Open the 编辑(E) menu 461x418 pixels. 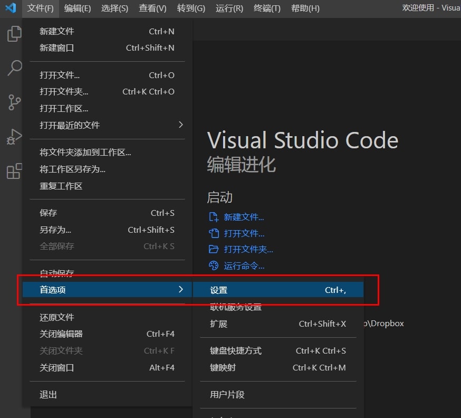[78, 8]
